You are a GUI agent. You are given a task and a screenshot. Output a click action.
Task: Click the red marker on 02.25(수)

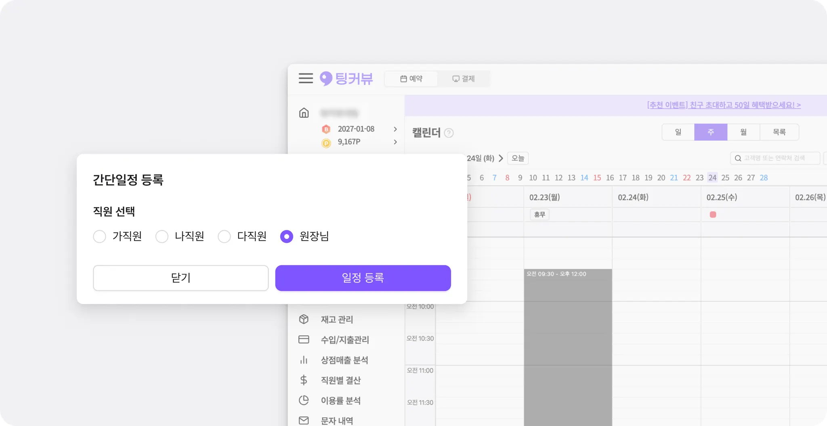click(713, 215)
